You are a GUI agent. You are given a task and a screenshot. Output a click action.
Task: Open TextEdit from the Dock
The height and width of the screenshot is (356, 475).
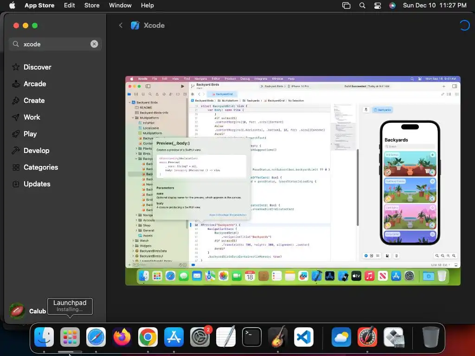click(x=226, y=337)
